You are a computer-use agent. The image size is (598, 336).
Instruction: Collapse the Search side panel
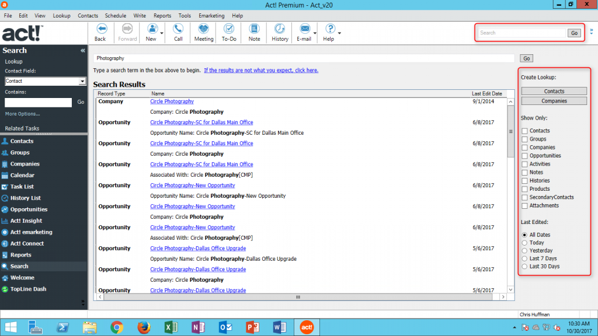83,51
